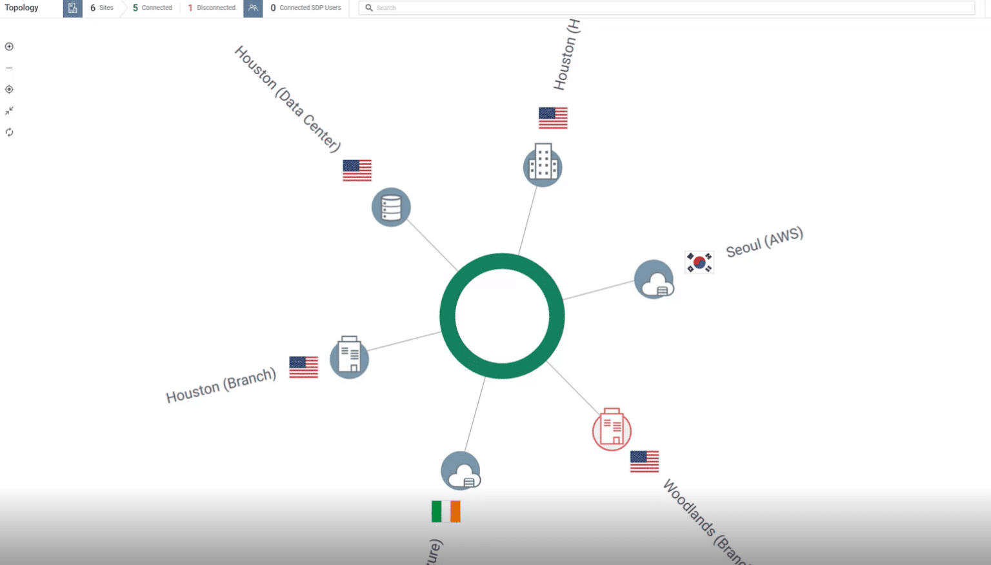
Task: Click the center target icon
Action: pyautogui.click(x=9, y=90)
